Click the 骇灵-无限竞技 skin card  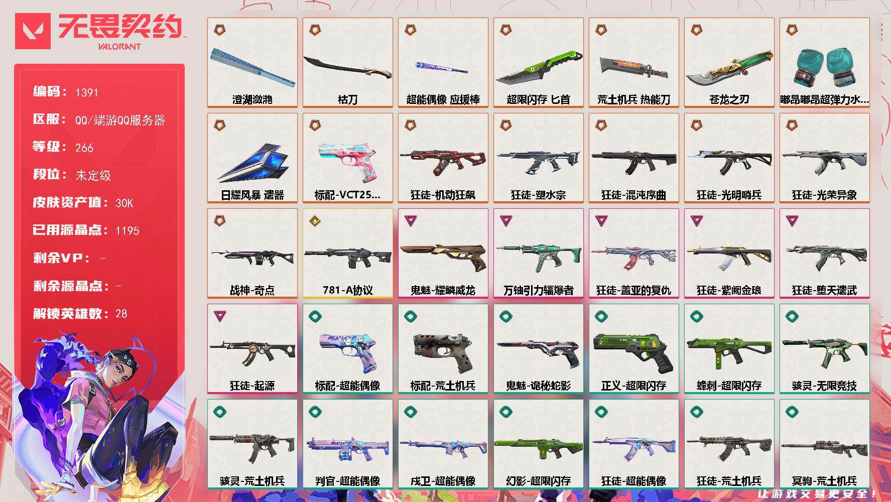pyautogui.click(x=825, y=349)
